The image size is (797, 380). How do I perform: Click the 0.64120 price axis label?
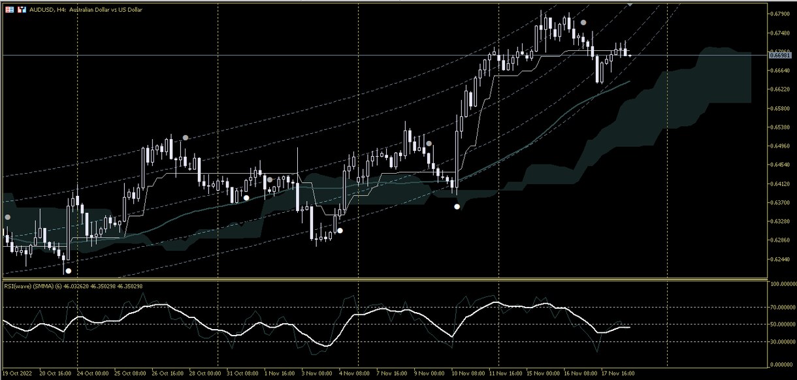coord(781,184)
